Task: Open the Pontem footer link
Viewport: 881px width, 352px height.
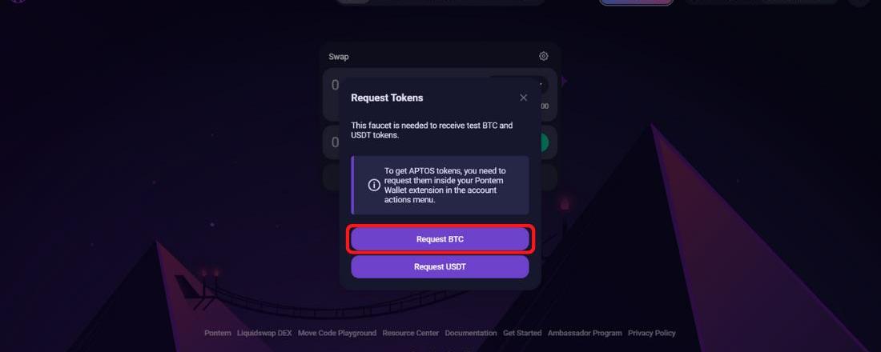Action: click(217, 333)
